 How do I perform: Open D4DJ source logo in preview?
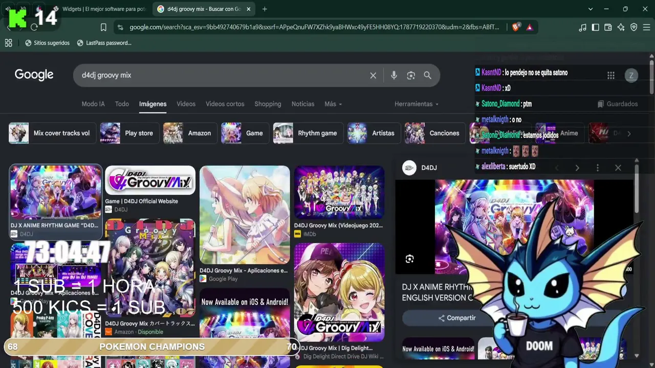(409, 168)
